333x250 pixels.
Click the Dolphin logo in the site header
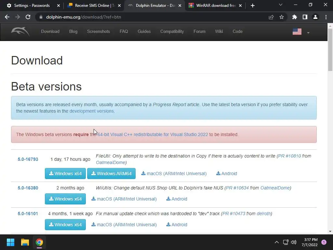[x=20, y=32]
